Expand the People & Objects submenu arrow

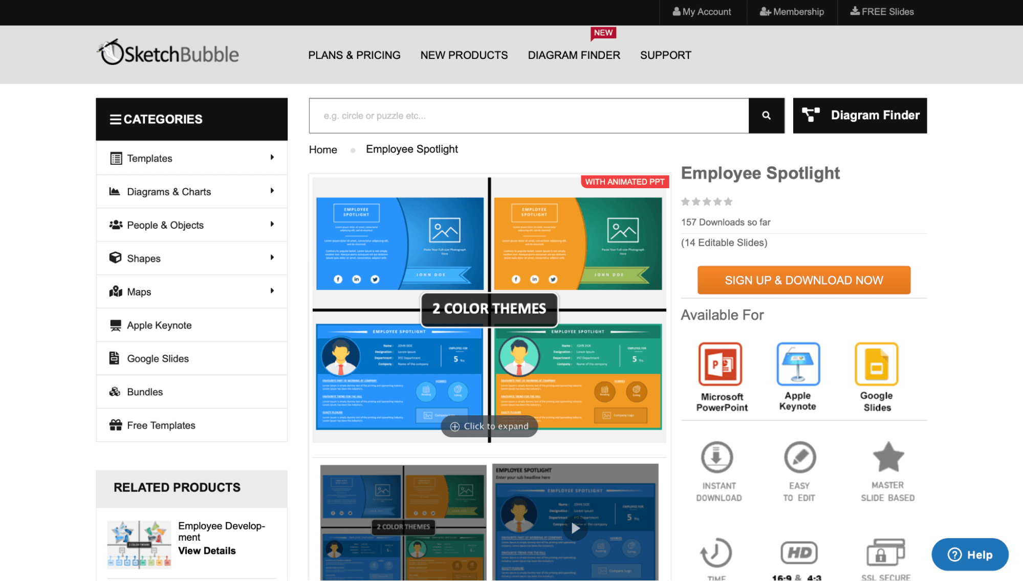click(x=272, y=224)
